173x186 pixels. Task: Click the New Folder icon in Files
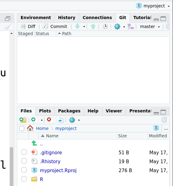click(x=23, y=120)
